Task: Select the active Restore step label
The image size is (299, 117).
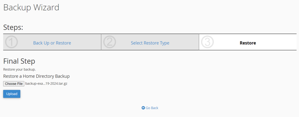Action: click(x=248, y=43)
